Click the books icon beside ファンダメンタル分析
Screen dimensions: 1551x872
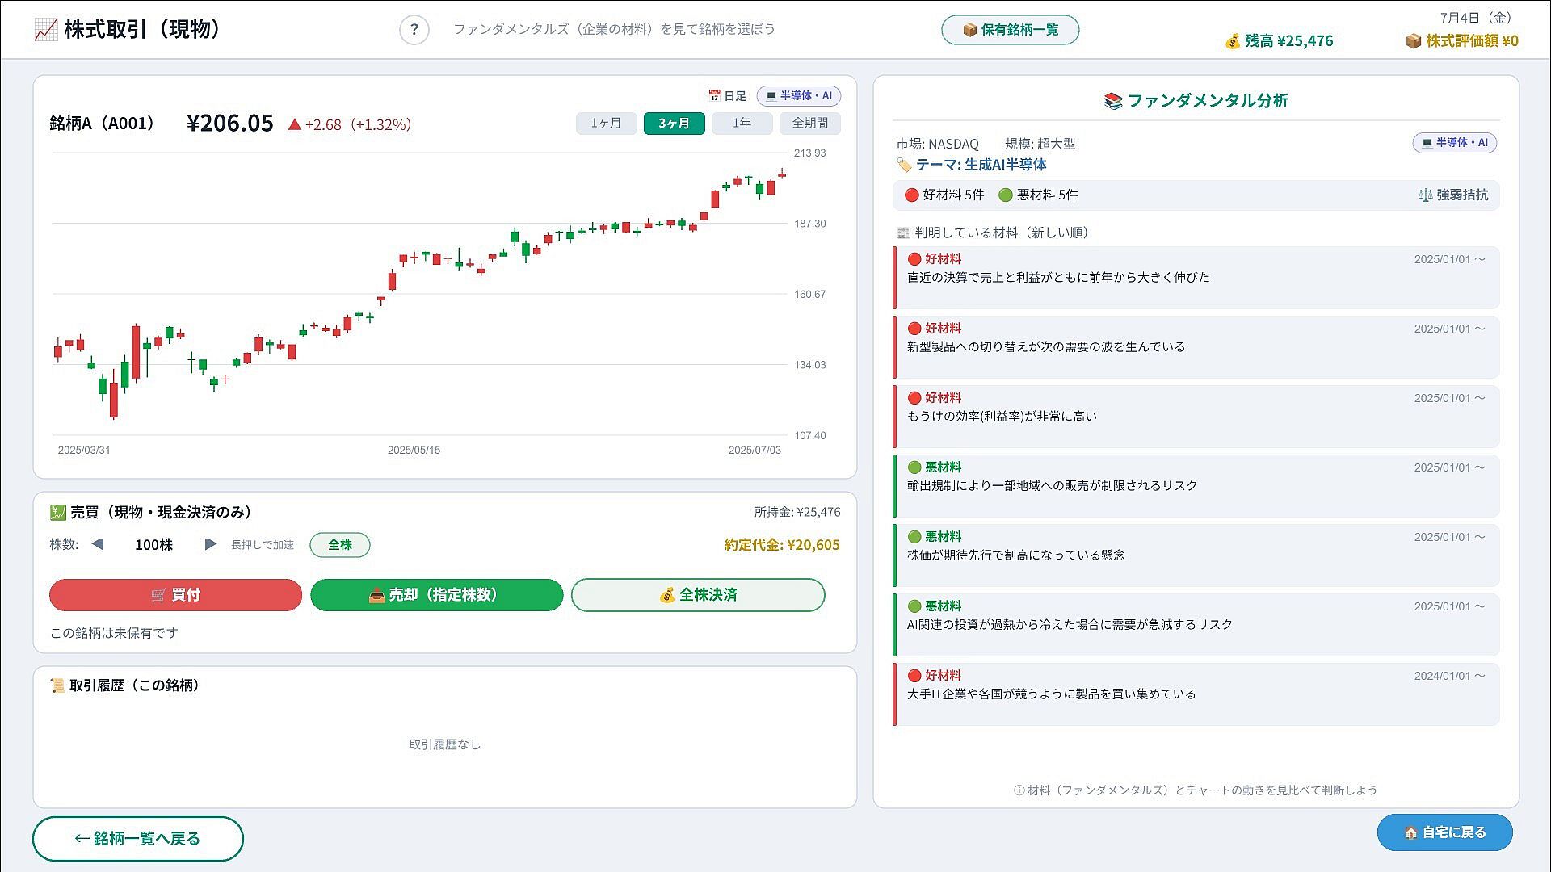point(1113,101)
